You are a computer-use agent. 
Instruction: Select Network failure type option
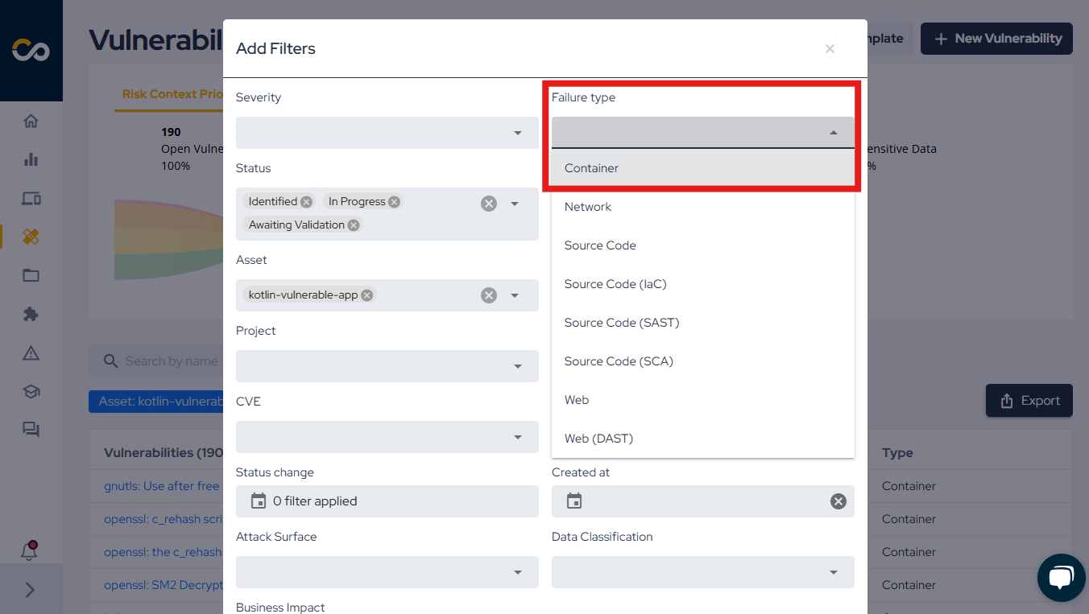(702, 207)
